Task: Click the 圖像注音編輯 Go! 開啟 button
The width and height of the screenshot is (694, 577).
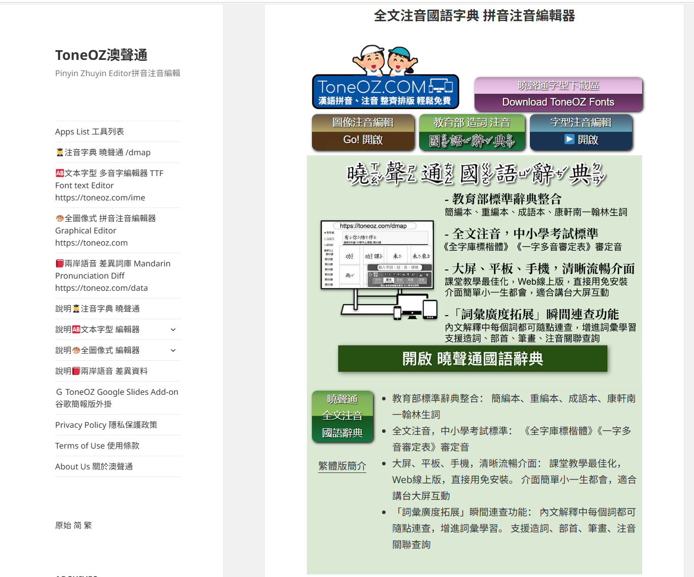Action: [x=363, y=132]
